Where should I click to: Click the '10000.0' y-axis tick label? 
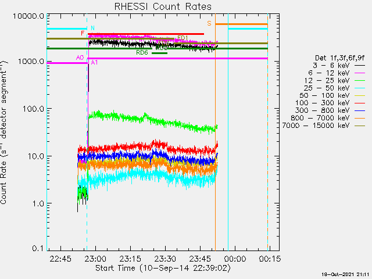point(28,16)
